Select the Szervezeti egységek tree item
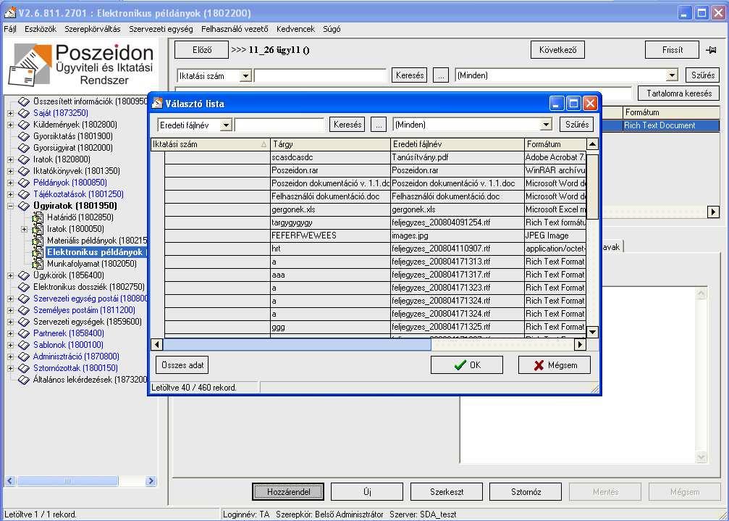The width and height of the screenshot is (729, 521). click(x=88, y=322)
